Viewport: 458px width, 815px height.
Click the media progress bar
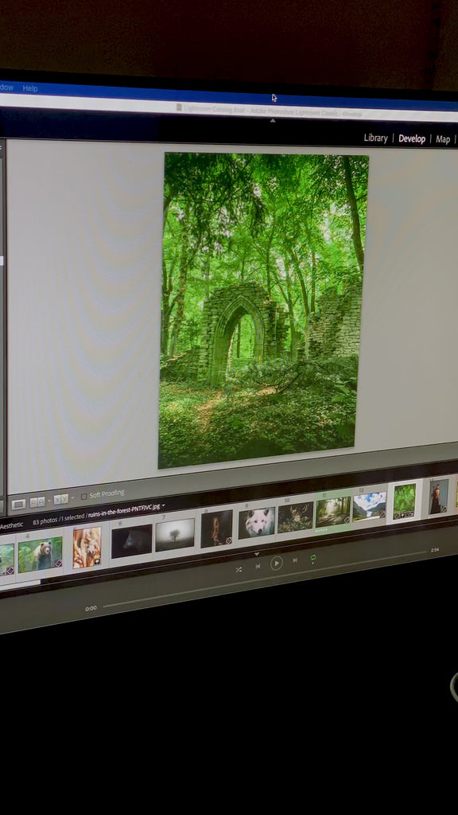click(x=264, y=578)
